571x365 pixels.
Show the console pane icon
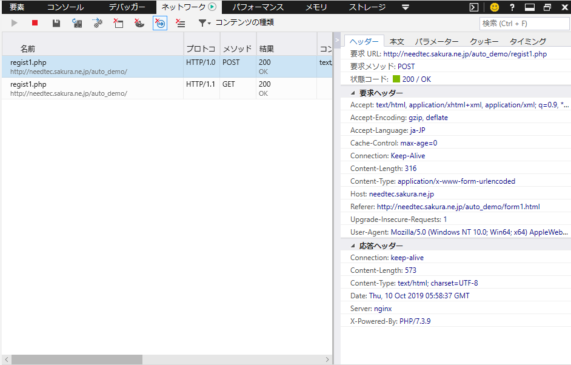tap(474, 7)
